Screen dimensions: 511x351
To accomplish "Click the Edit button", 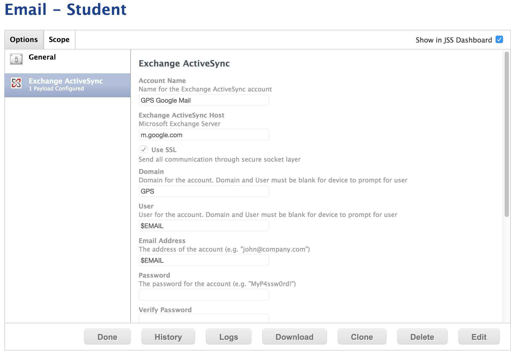I will click(479, 337).
